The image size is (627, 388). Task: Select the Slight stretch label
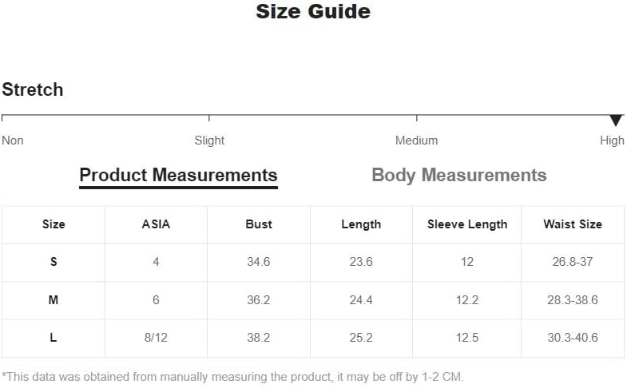click(209, 141)
